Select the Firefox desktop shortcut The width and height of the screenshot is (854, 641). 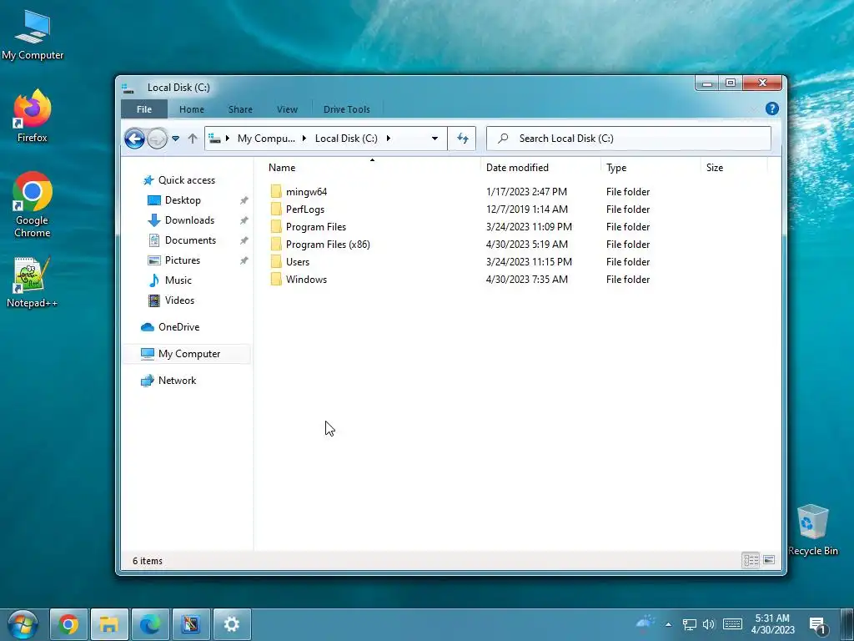point(33,116)
